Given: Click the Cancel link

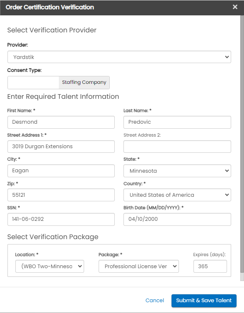Looking at the screenshot, I should click(155, 301).
